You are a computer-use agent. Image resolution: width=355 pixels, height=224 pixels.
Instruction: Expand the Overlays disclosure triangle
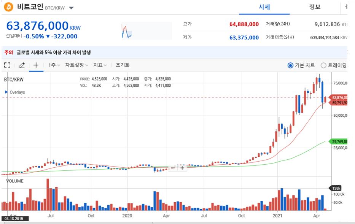[x=6, y=92]
